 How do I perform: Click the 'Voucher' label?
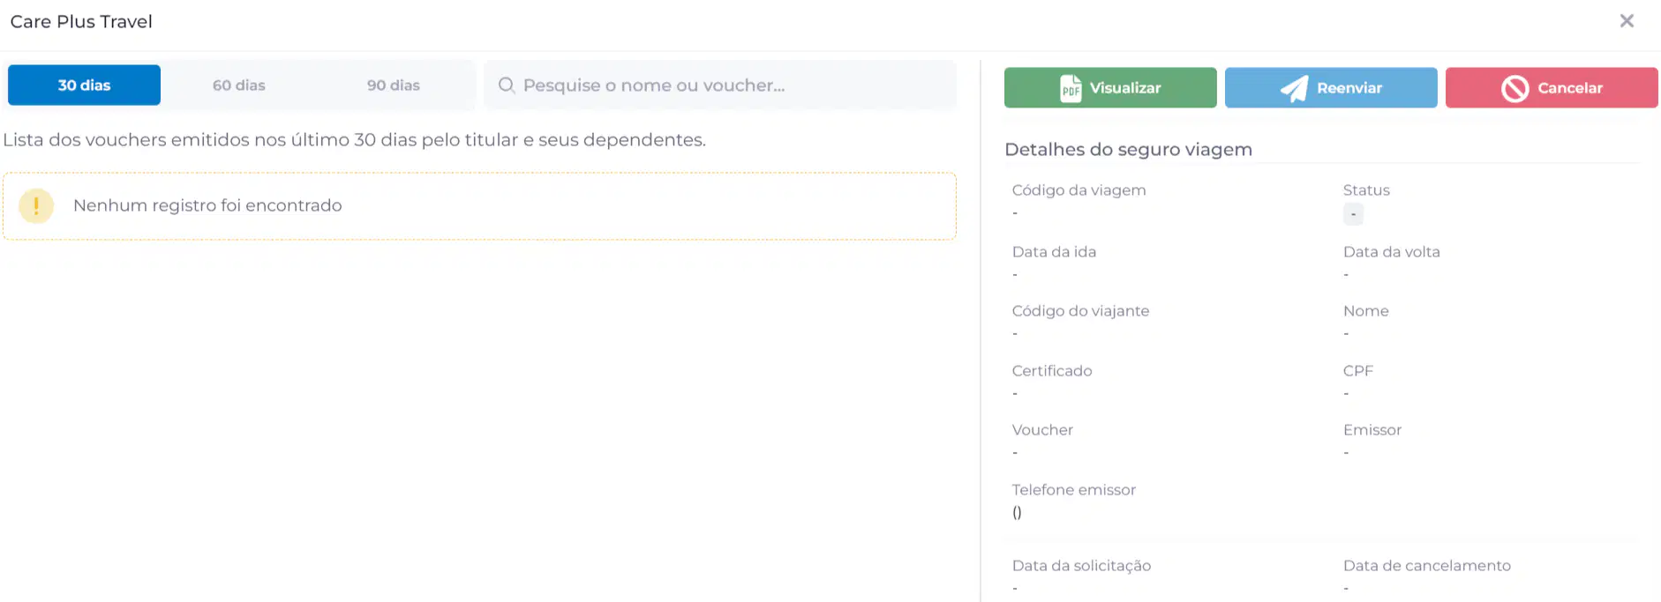tap(1042, 430)
